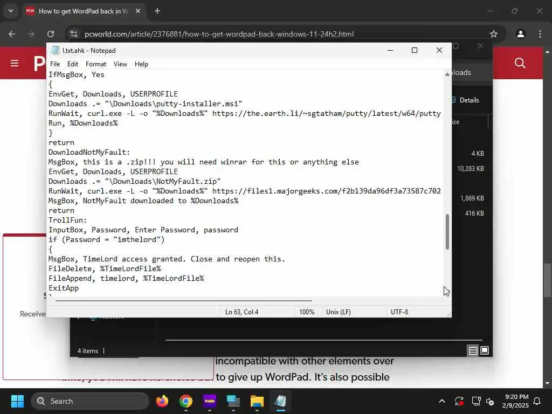Click the network tray icon
Screen dimensions: 552x414
point(476,401)
